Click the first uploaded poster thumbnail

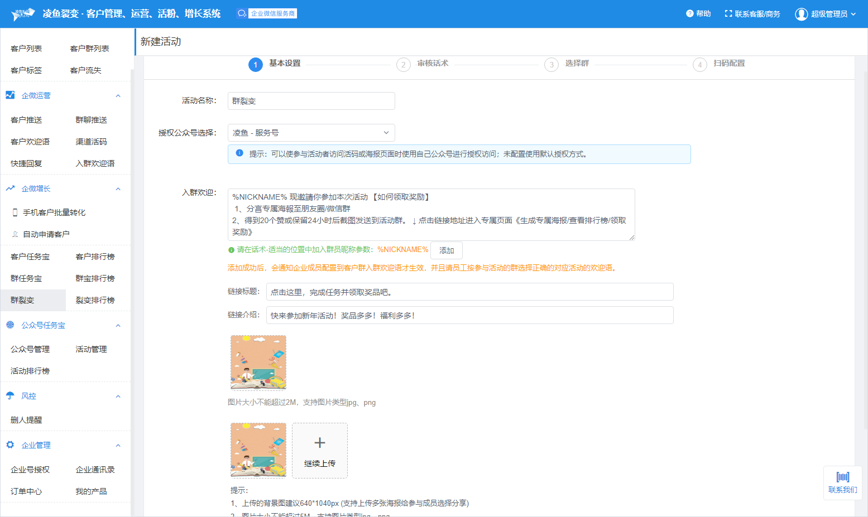(x=258, y=363)
